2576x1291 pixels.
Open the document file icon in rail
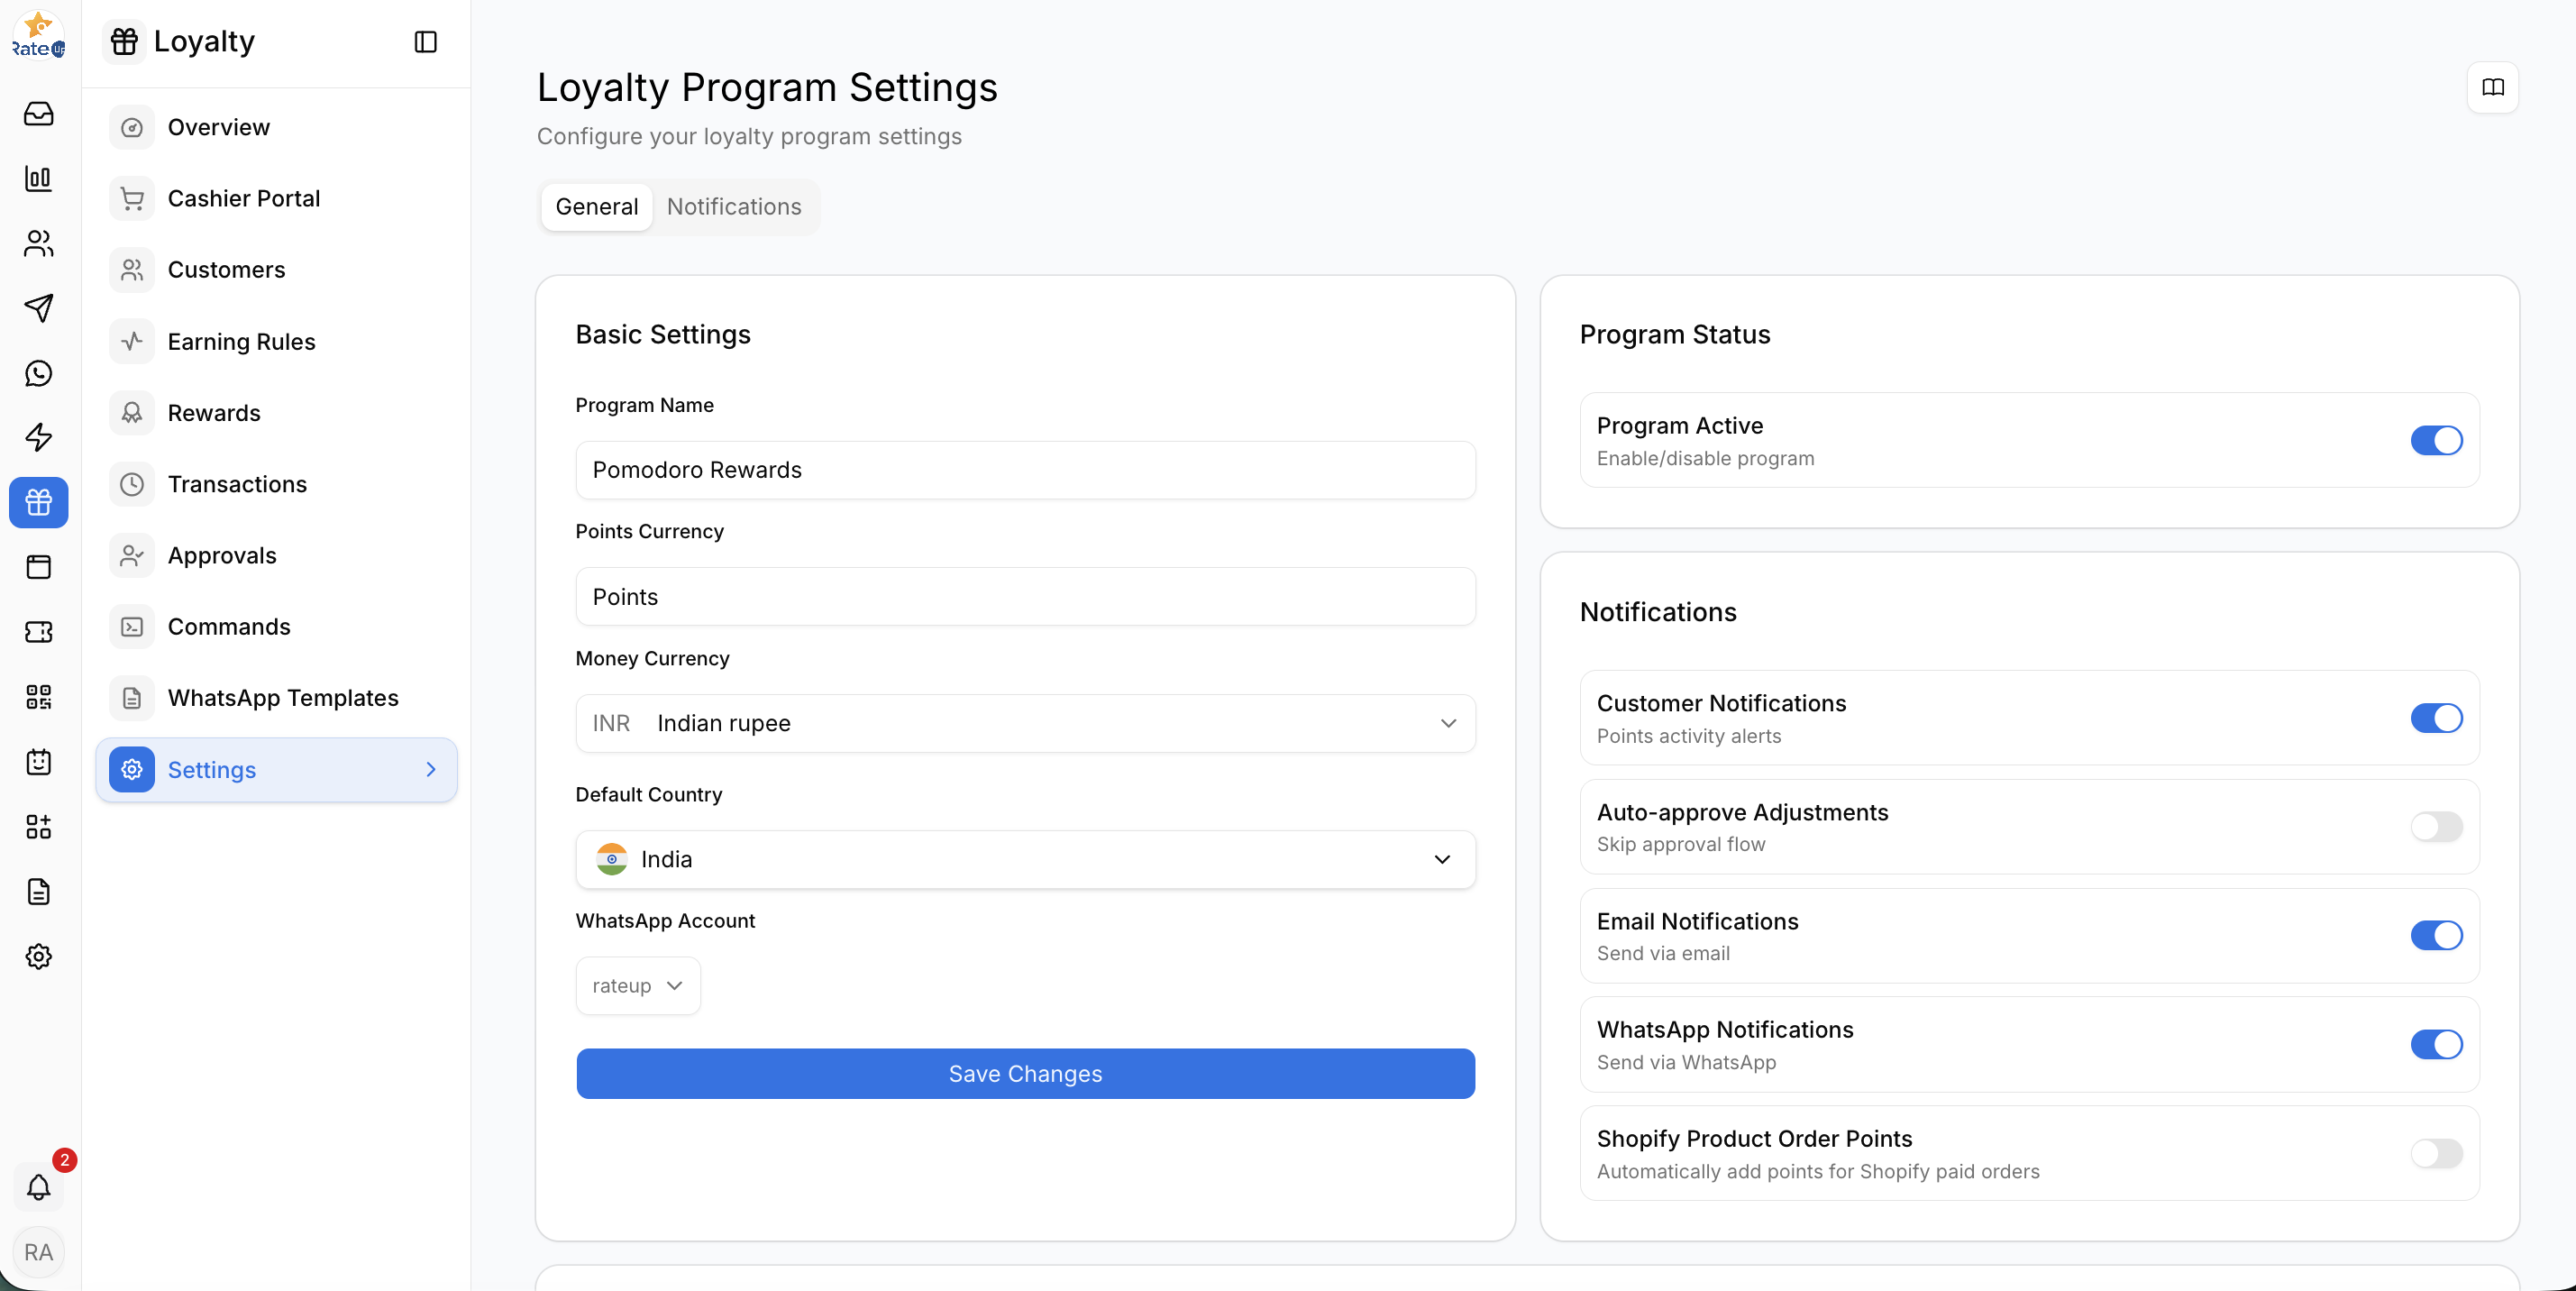38,892
